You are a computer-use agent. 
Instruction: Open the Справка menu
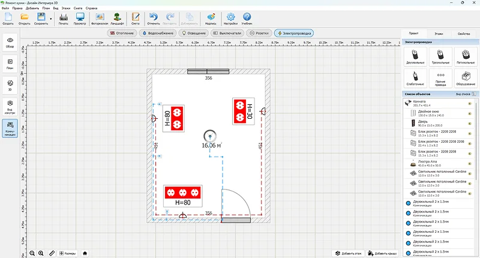pyautogui.click(x=91, y=8)
